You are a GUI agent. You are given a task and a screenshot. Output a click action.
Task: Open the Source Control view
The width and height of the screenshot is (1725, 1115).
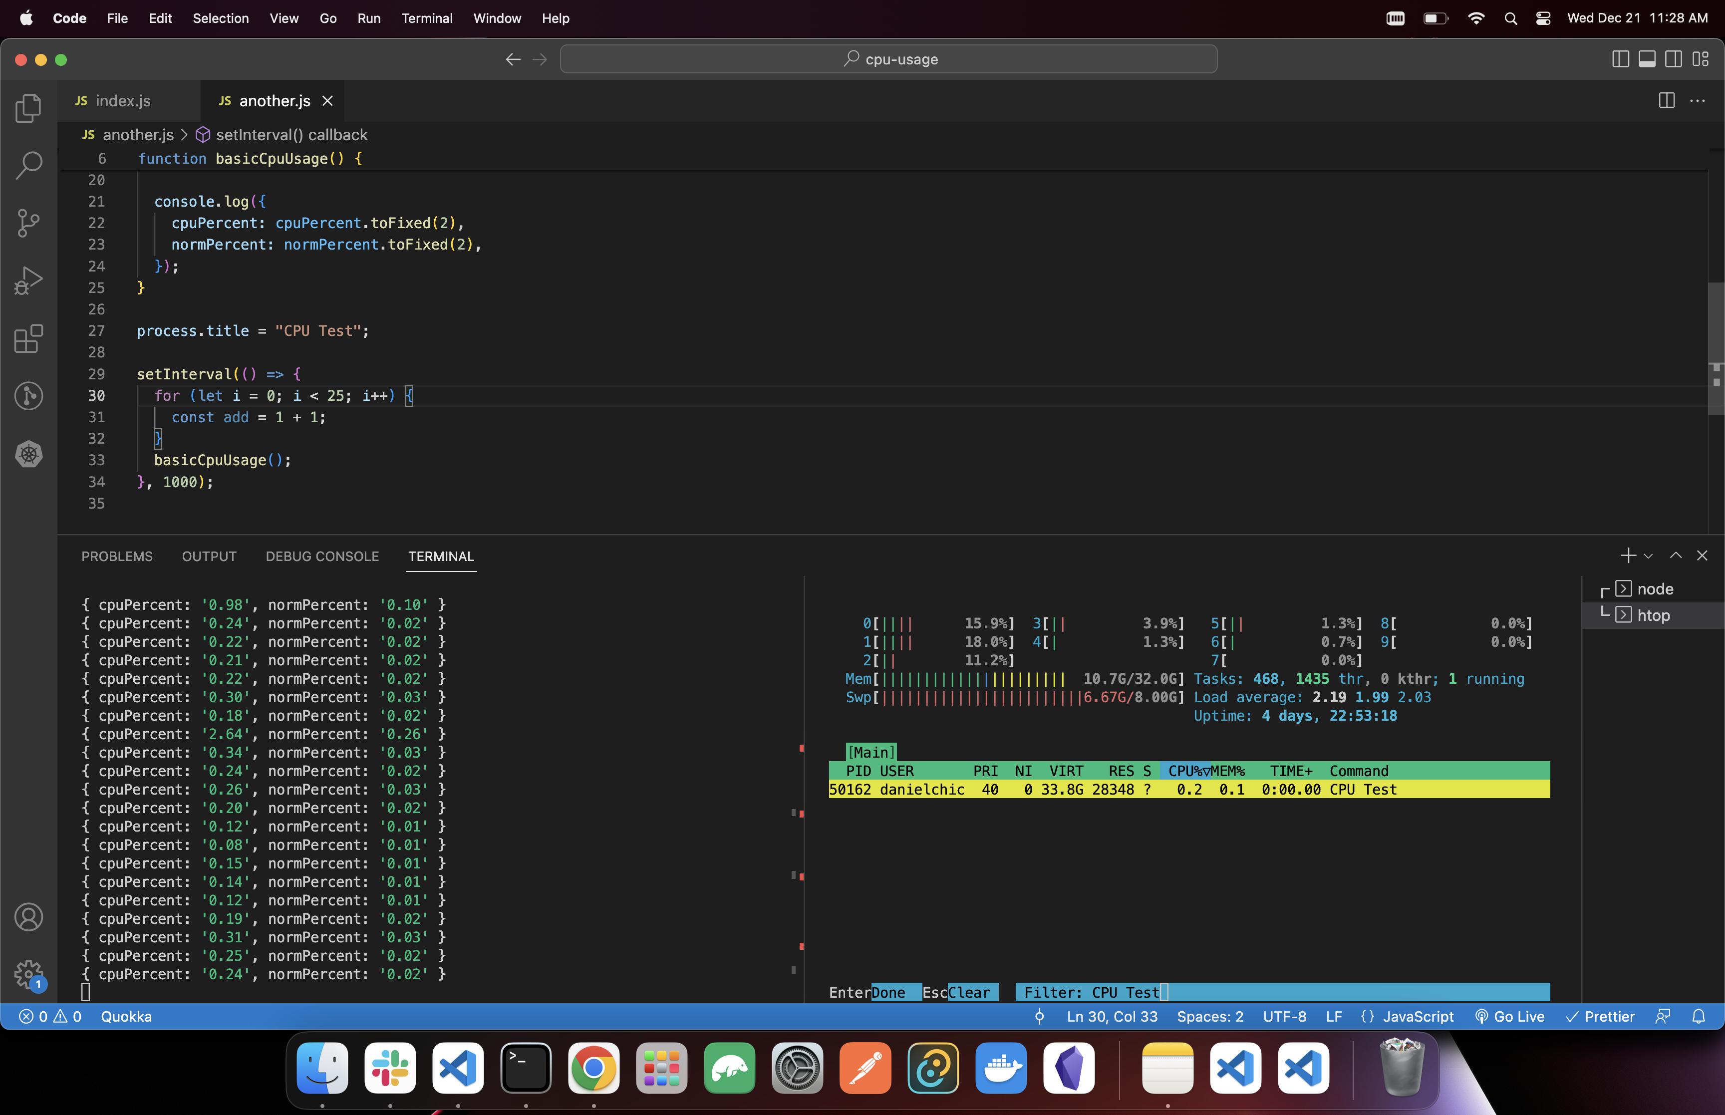[28, 222]
